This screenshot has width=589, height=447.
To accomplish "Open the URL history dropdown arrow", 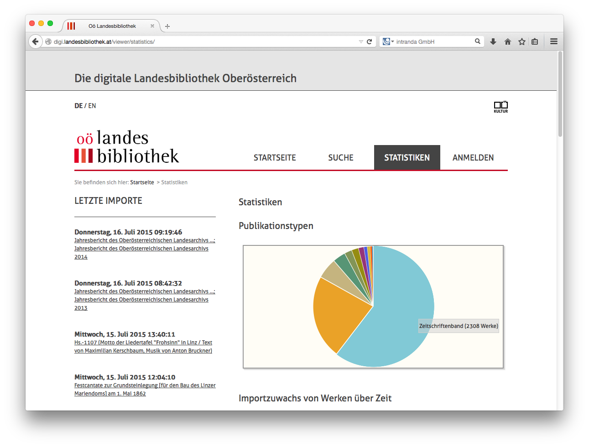I will click(361, 42).
